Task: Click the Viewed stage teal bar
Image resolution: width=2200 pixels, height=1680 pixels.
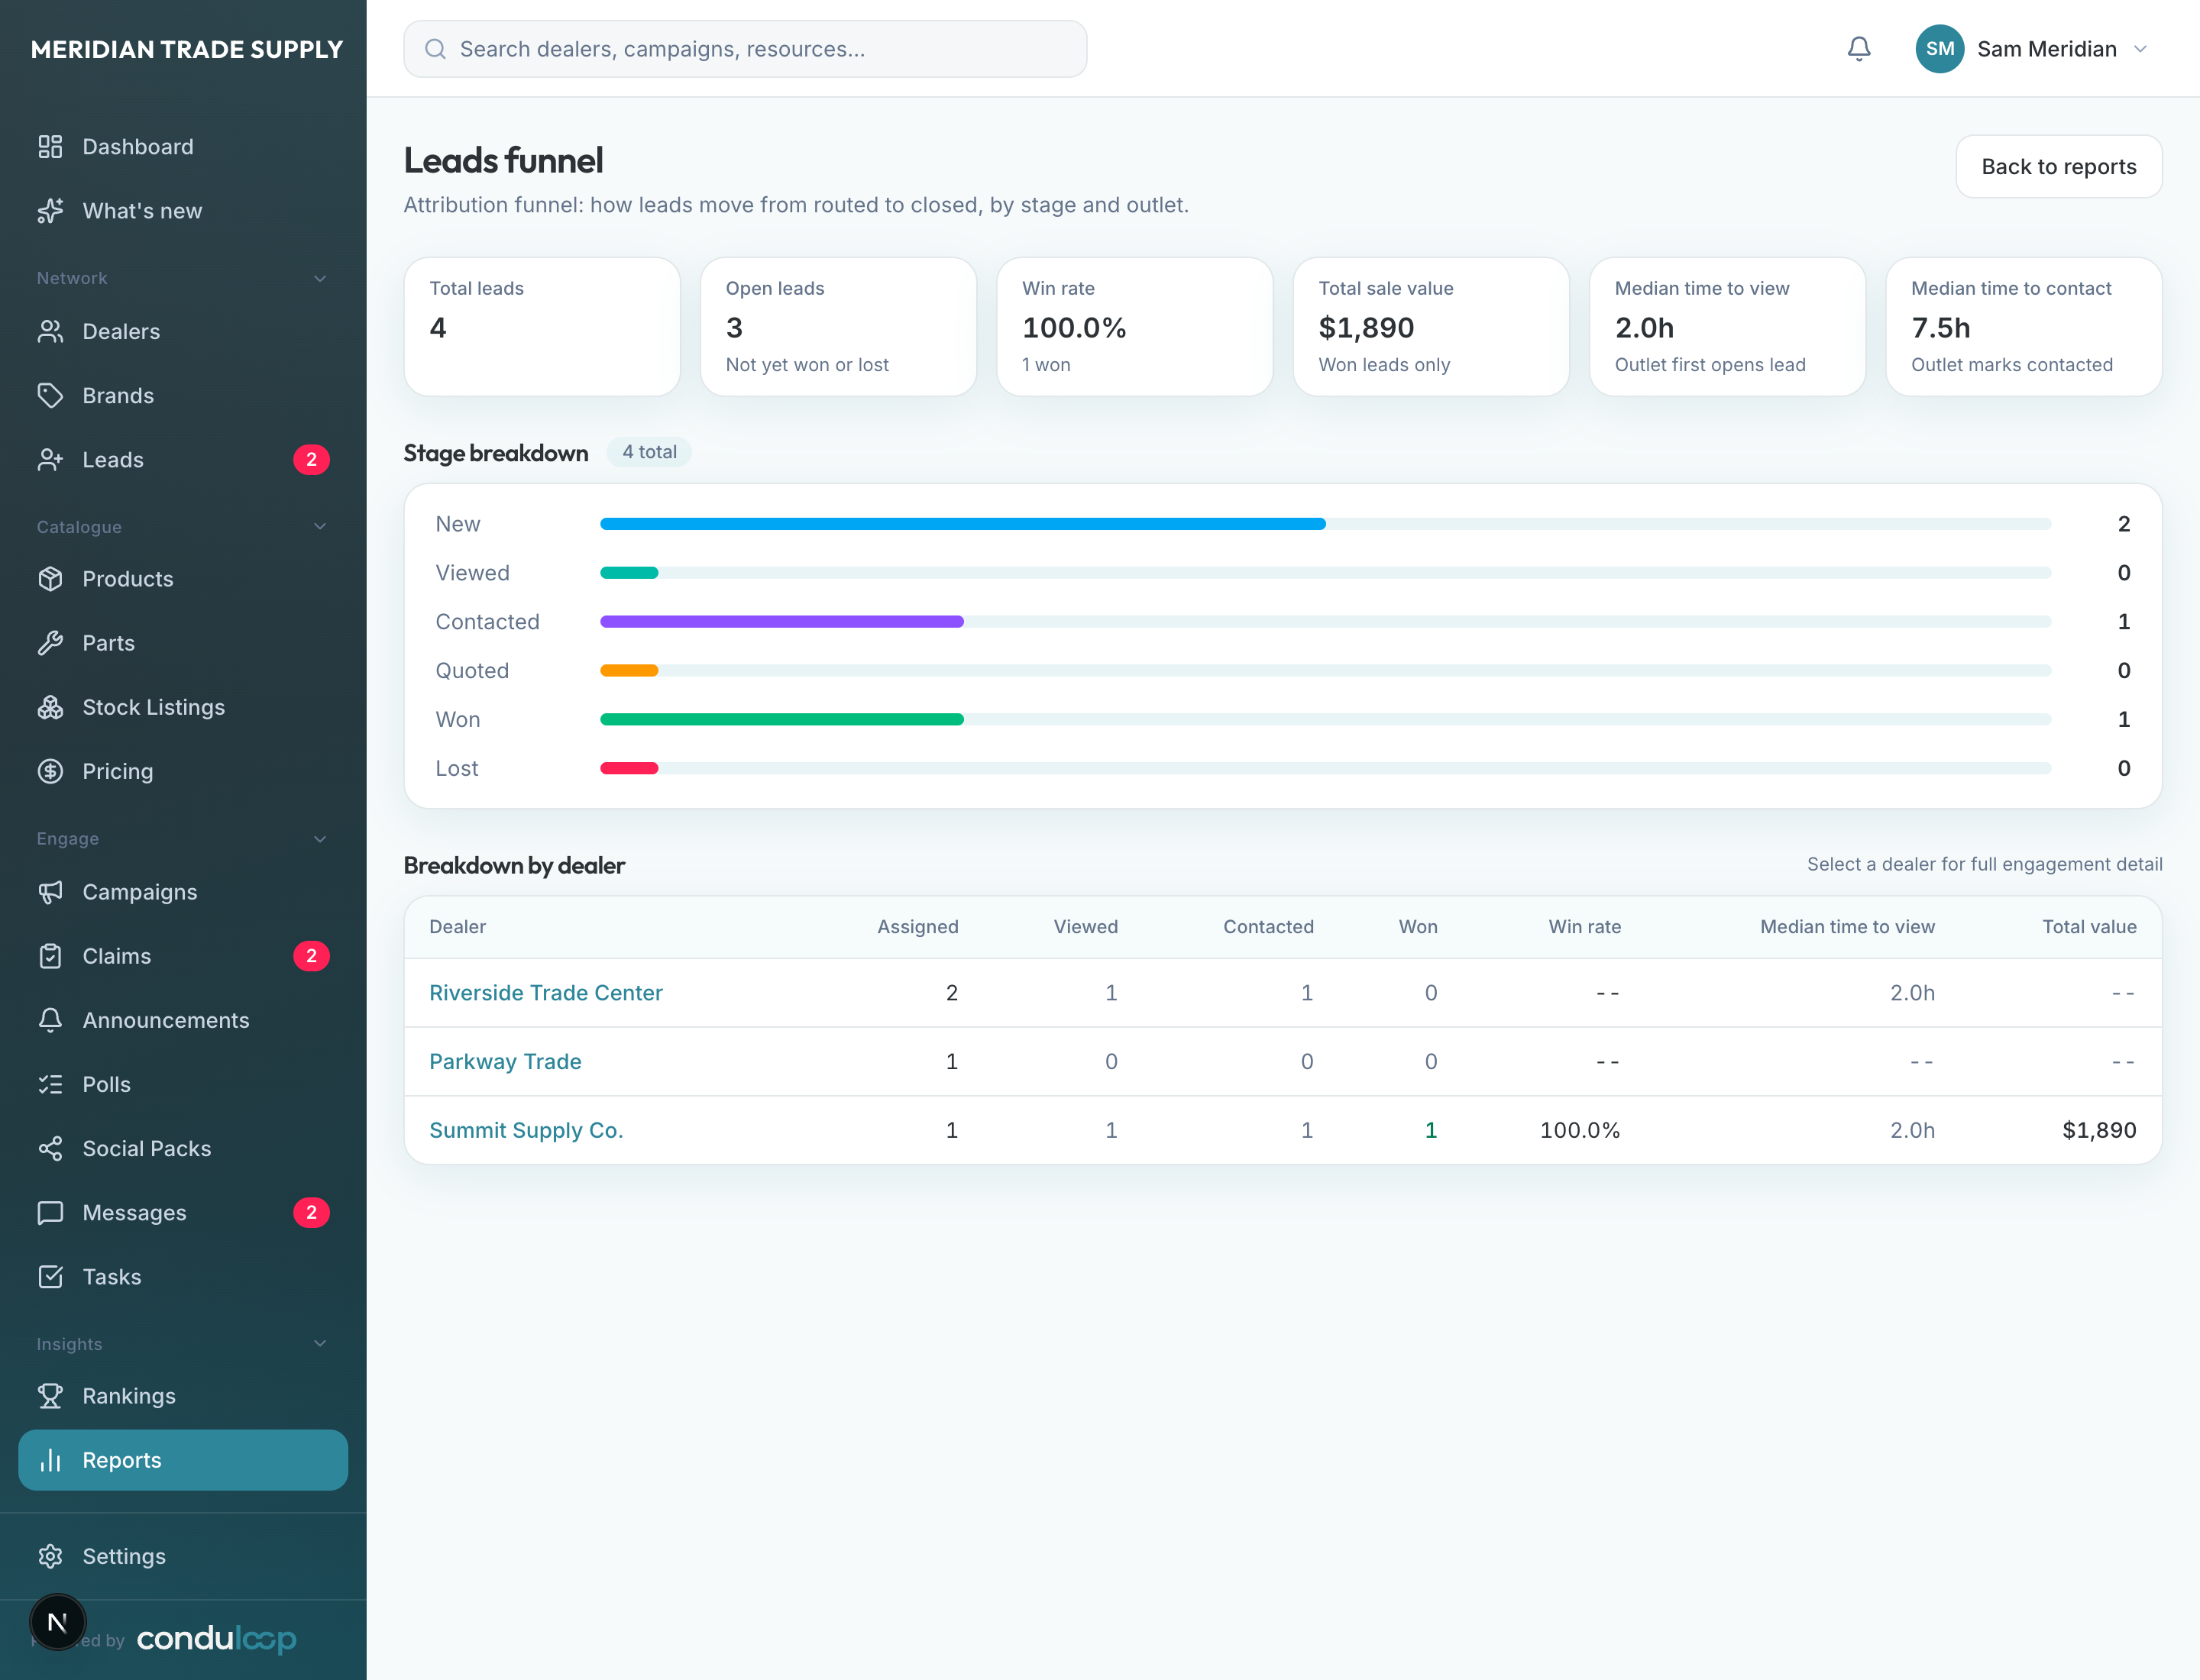Action: [628, 572]
